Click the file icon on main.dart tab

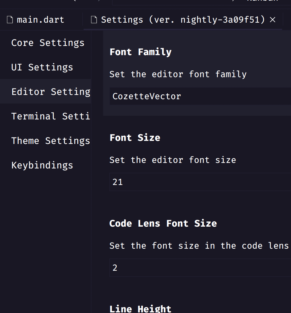point(10,19)
